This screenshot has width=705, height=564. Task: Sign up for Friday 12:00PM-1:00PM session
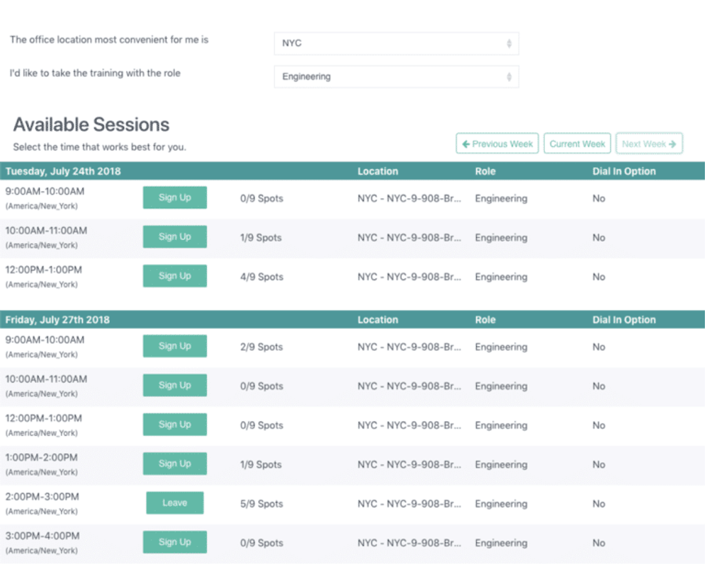click(175, 425)
